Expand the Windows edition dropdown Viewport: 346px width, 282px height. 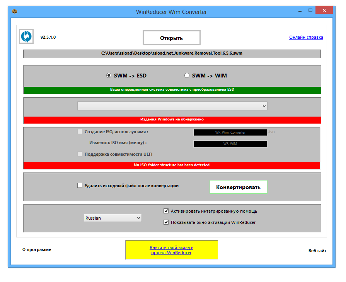coord(172,106)
